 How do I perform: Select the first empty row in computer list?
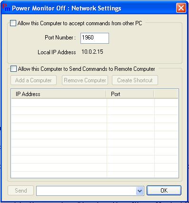(95, 103)
